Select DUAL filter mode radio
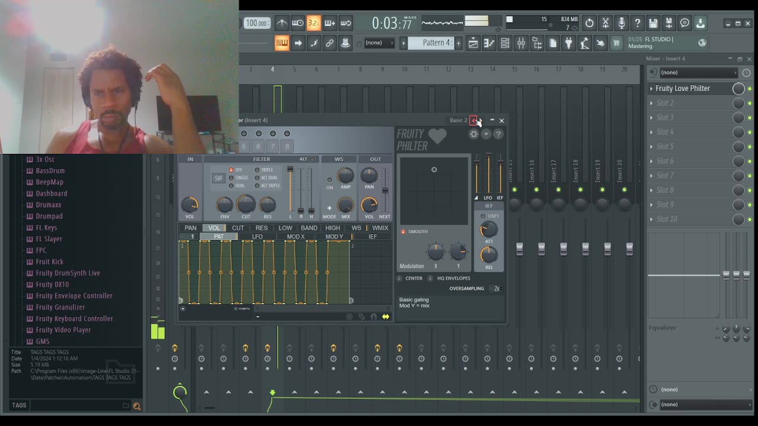Viewport: 758px width, 426px height. coord(231,185)
